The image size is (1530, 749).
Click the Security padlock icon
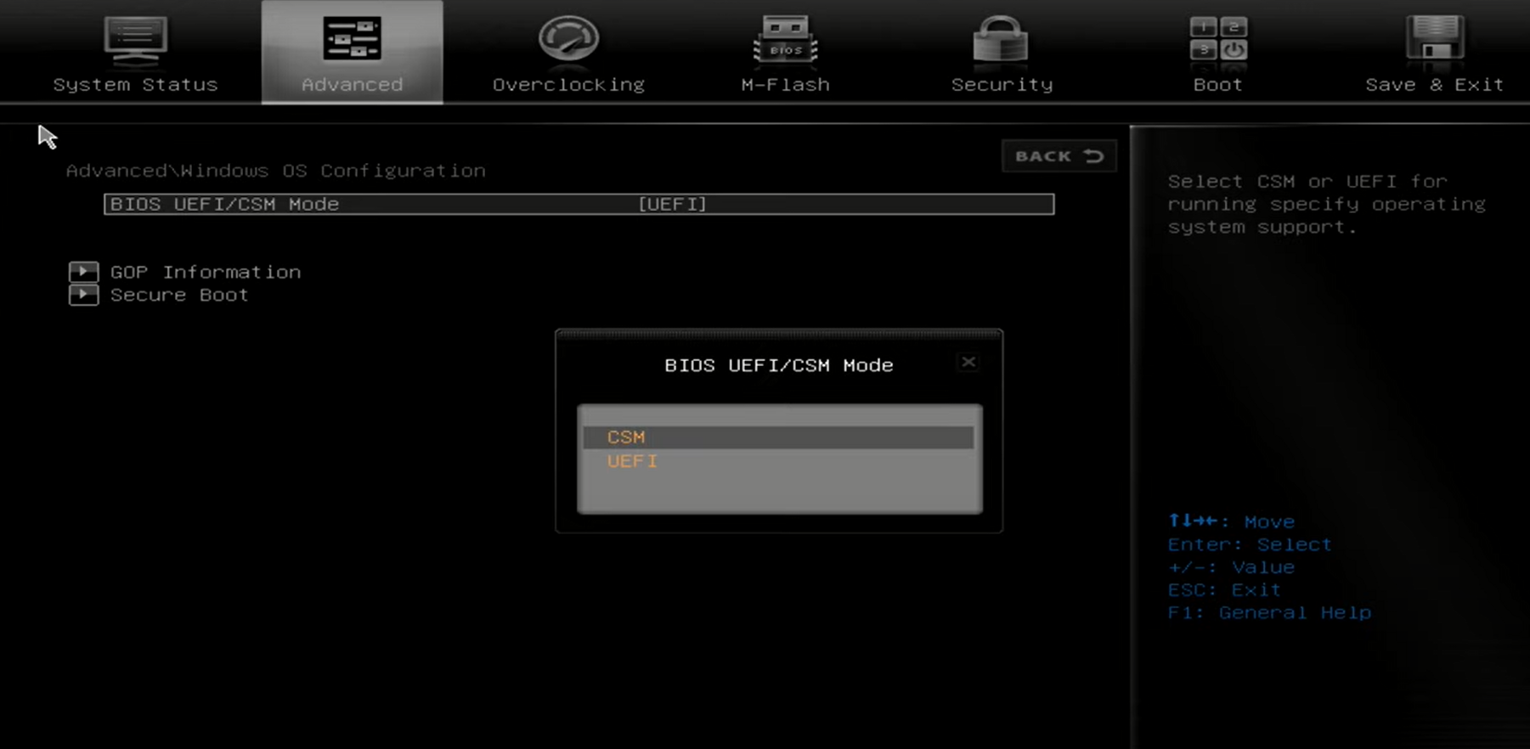1001,39
